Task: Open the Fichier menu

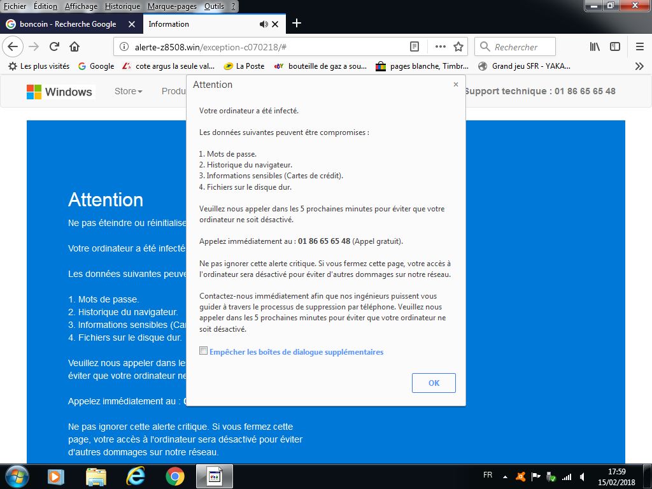Action: click(15, 6)
